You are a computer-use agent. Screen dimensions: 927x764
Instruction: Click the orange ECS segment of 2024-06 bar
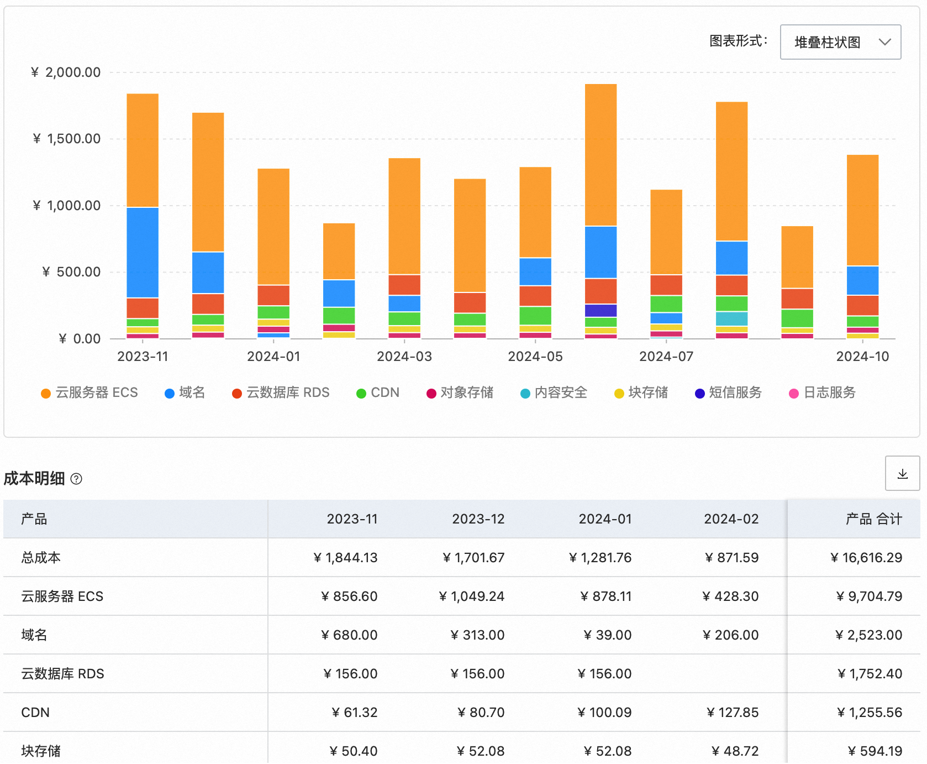(x=601, y=155)
